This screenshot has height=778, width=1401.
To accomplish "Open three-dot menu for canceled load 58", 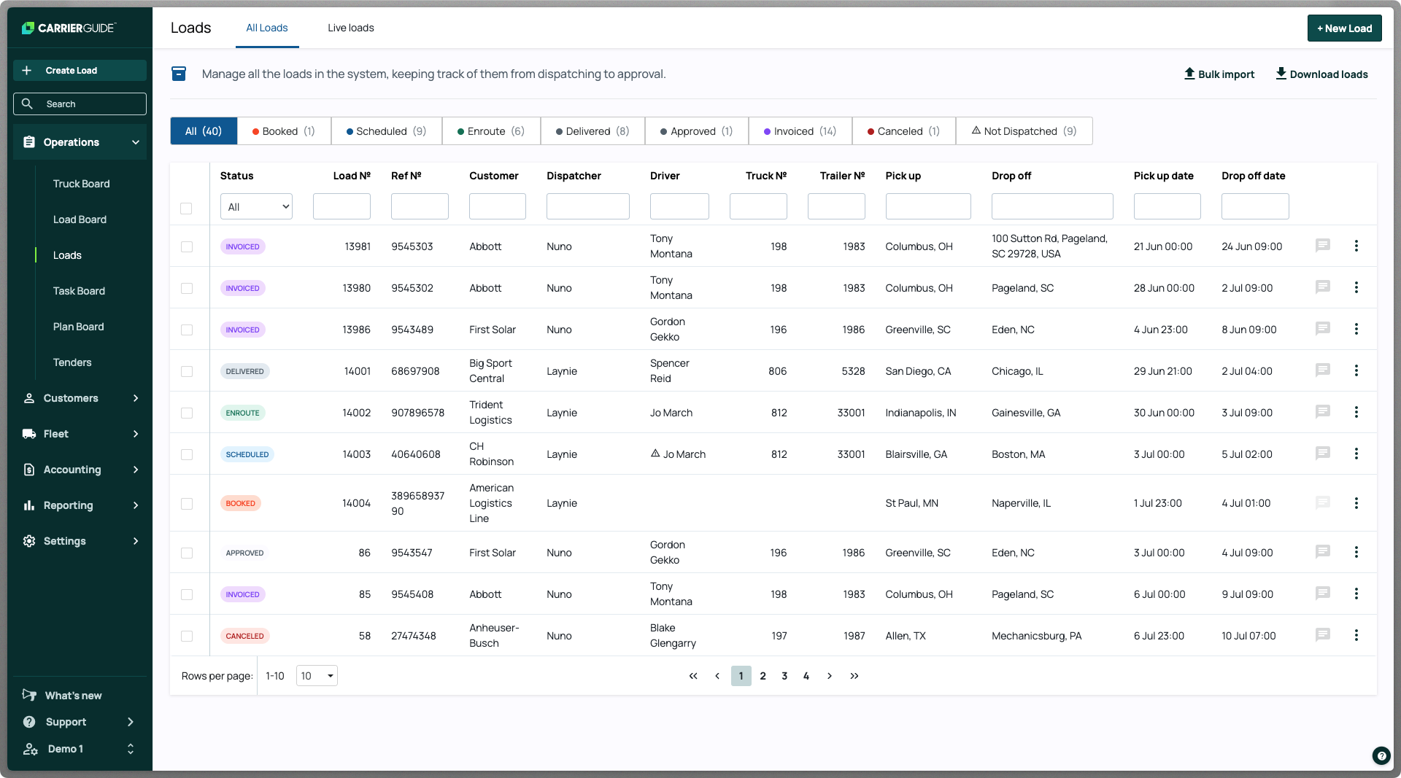I will 1356,635.
